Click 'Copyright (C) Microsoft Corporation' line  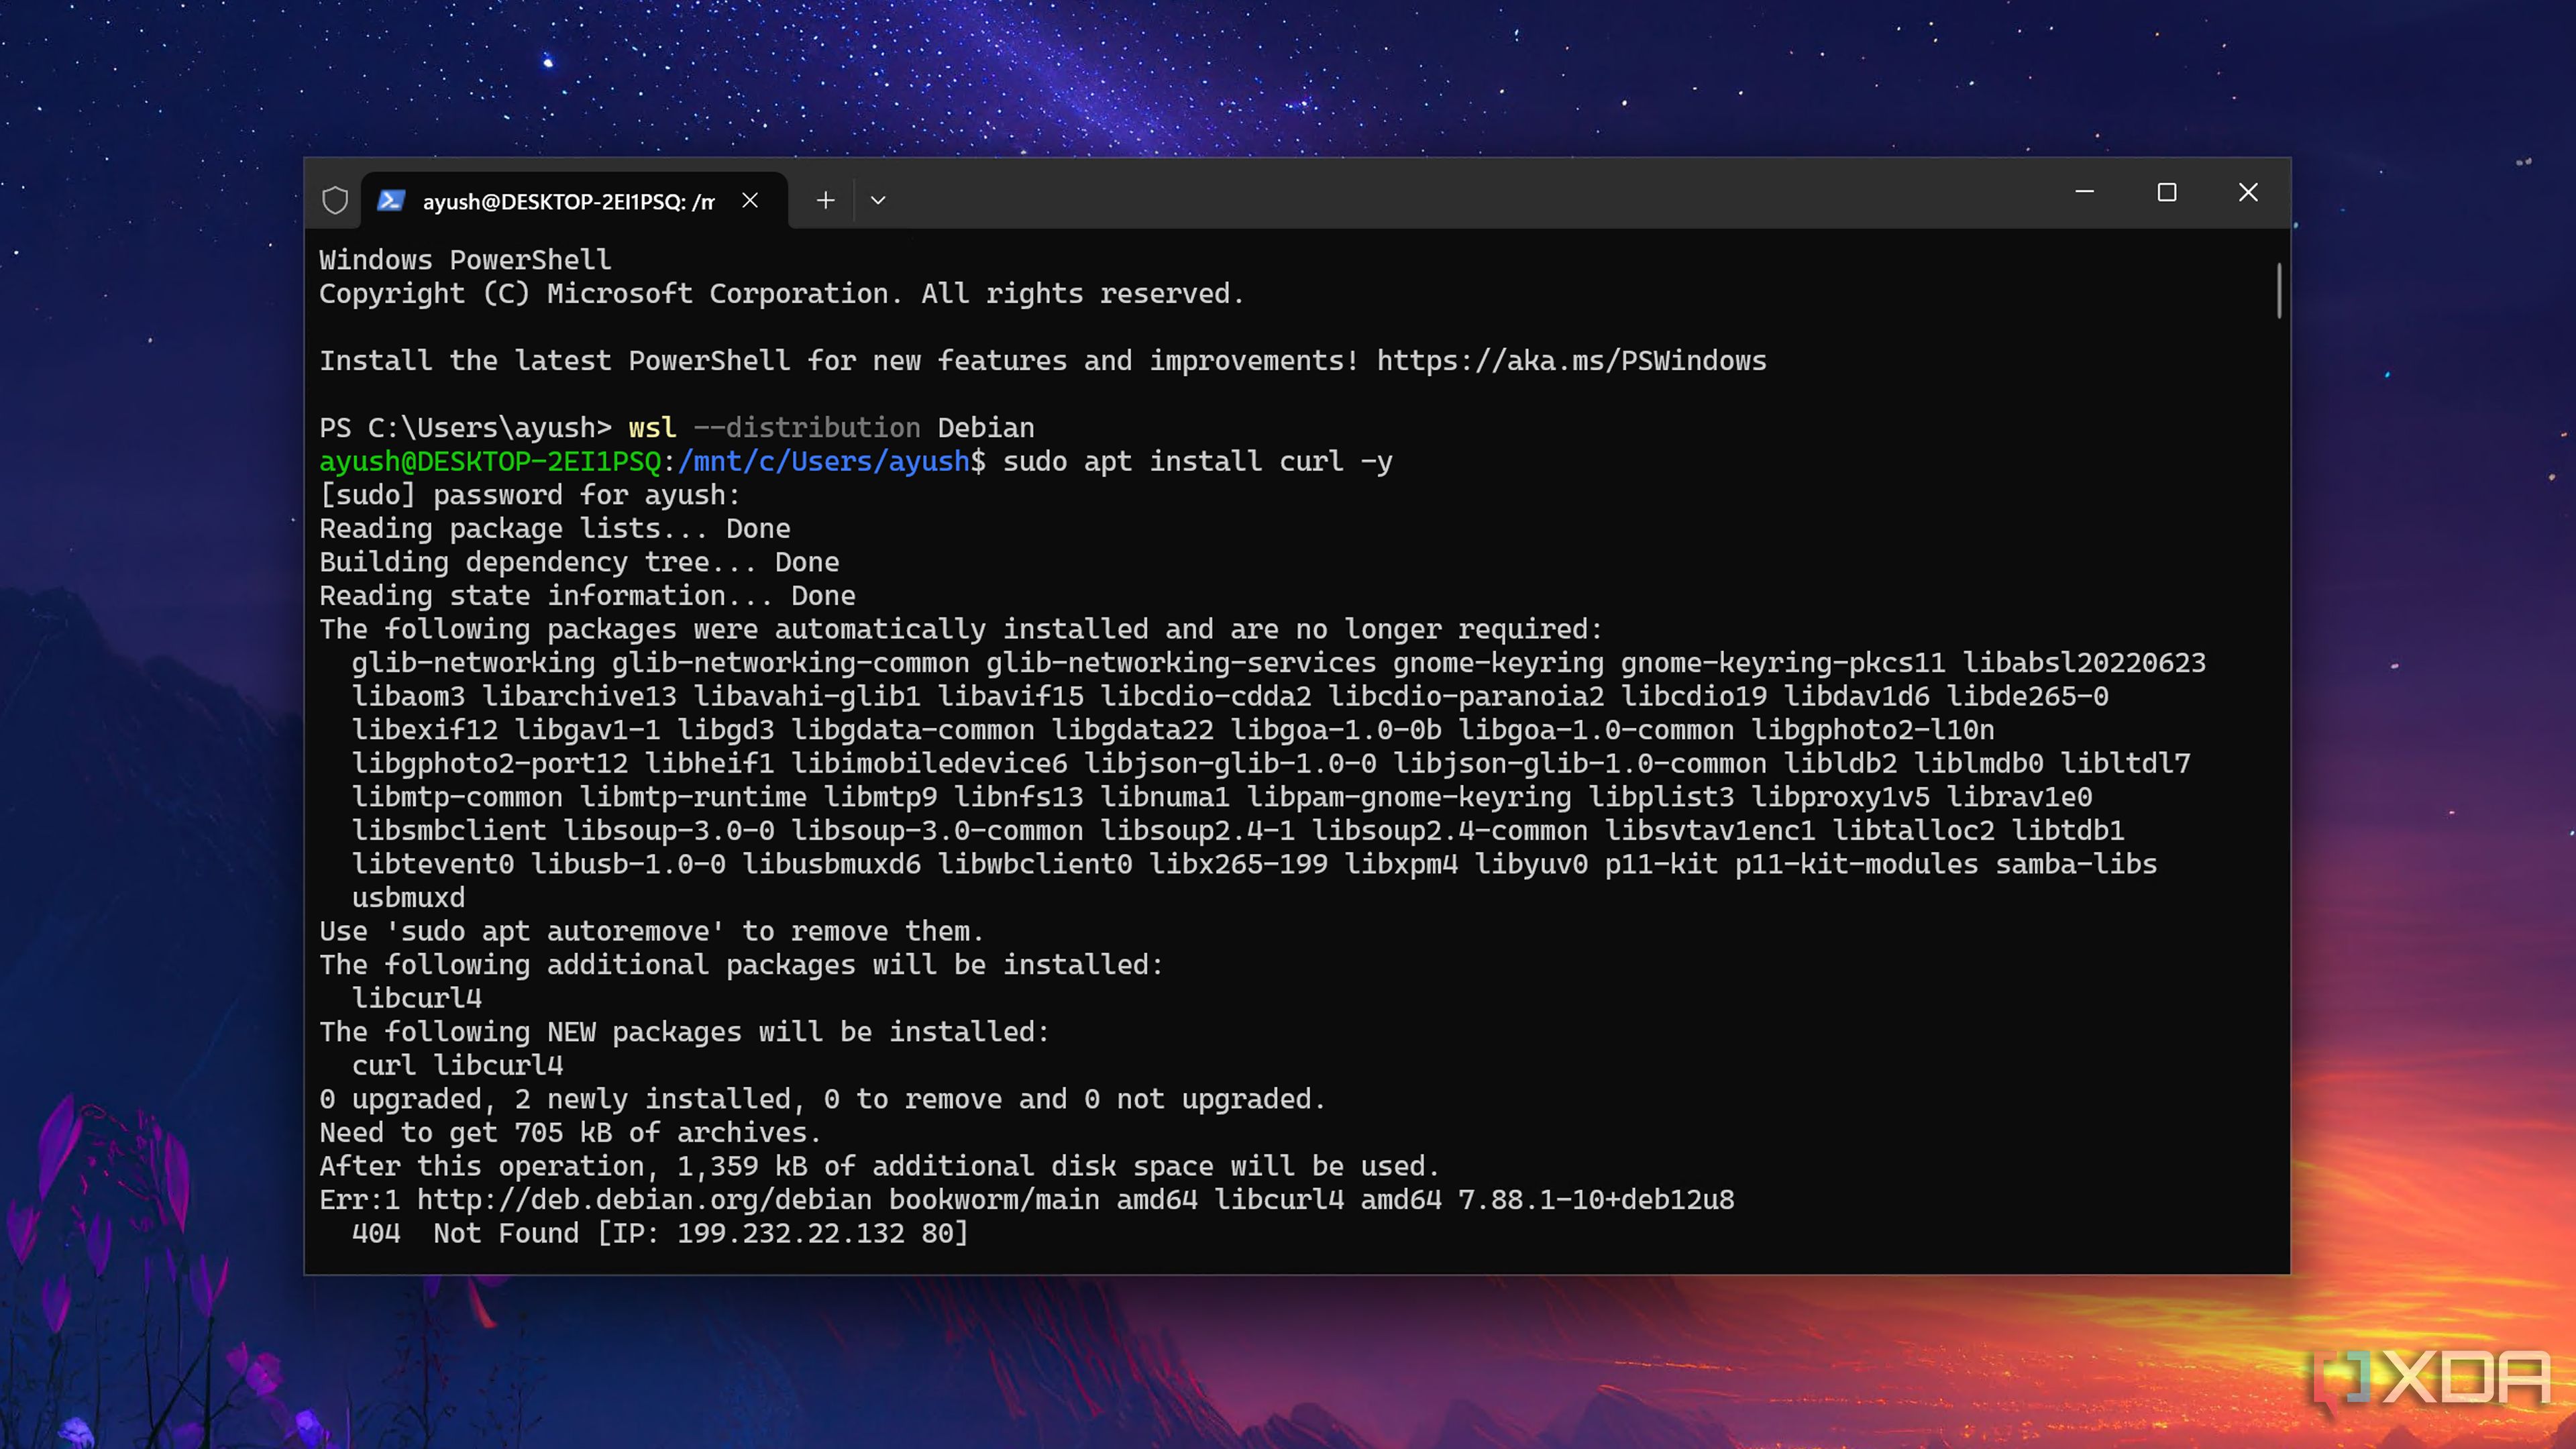(x=782, y=294)
